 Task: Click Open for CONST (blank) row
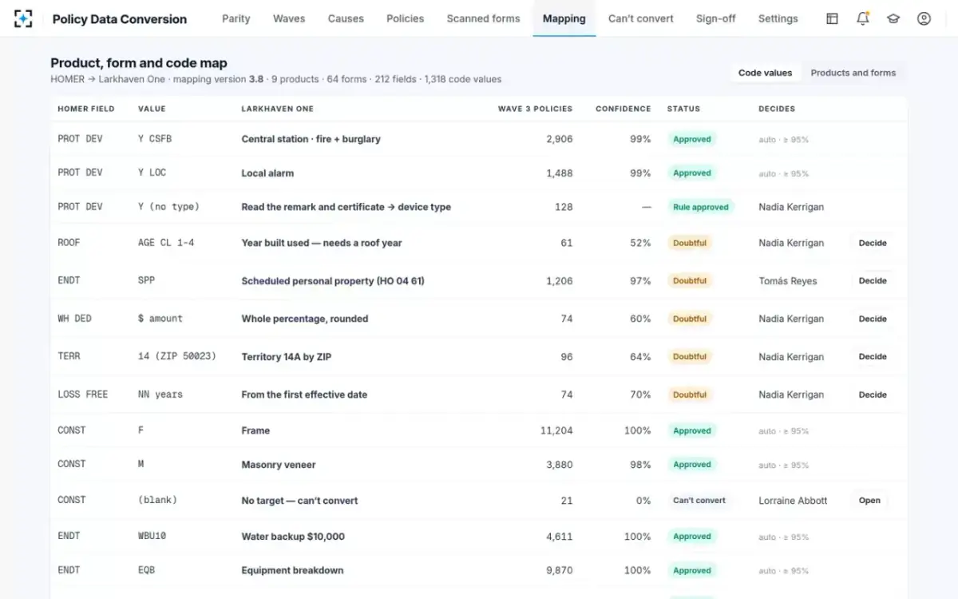tap(869, 501)
